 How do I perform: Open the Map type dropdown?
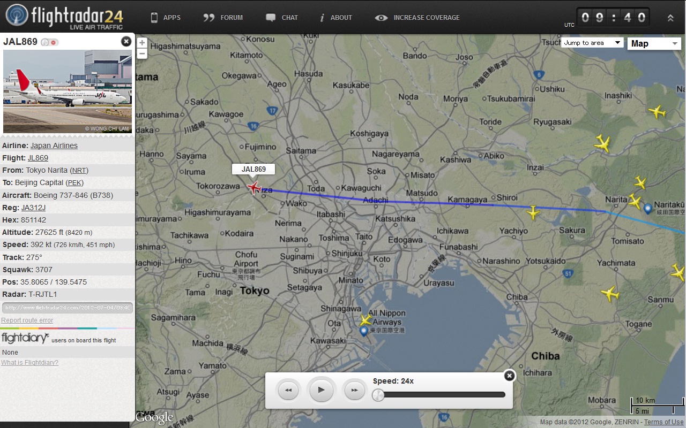tap(654, 44)
